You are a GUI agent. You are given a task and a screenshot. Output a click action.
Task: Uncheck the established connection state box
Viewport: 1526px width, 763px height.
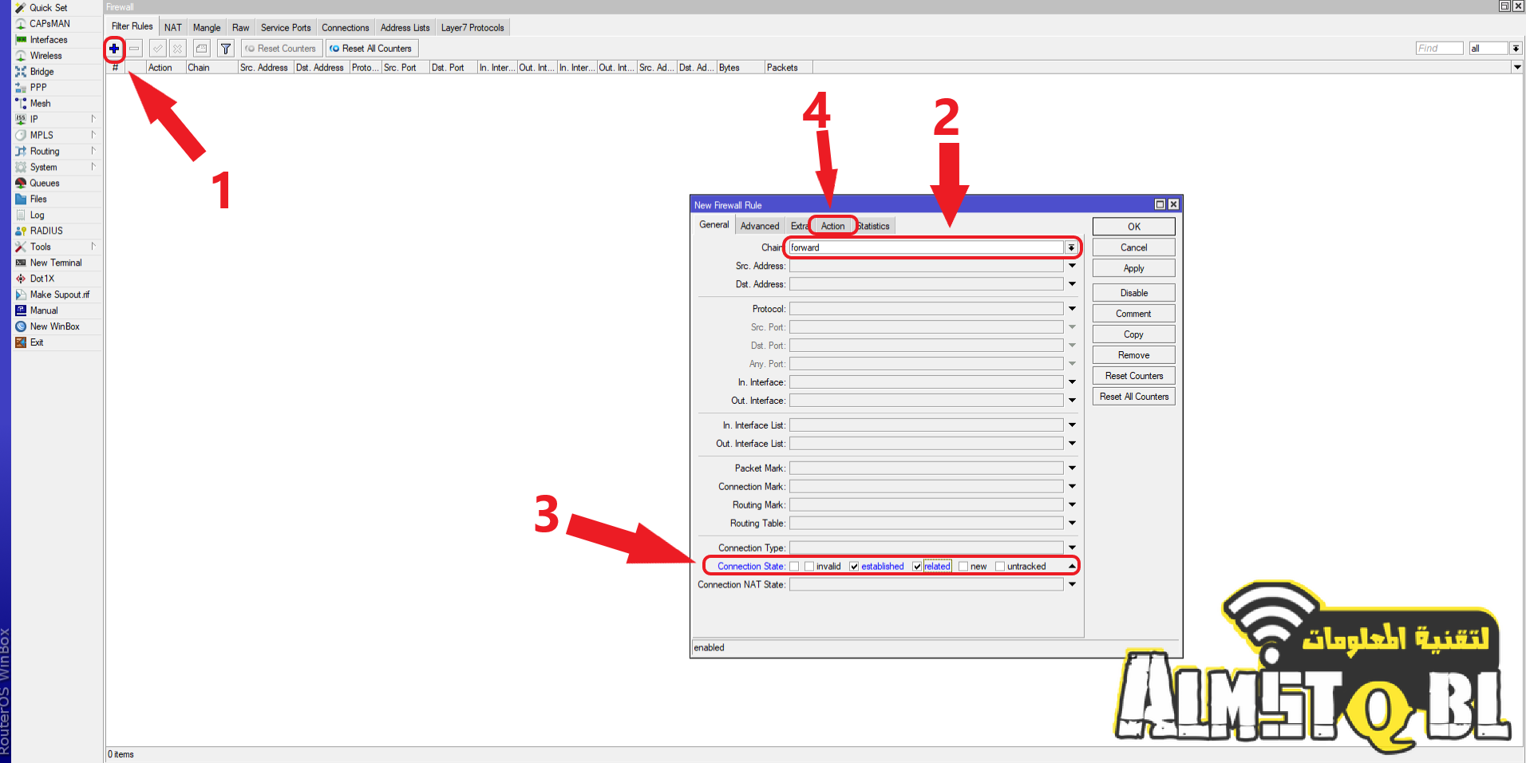pyautogui.click(x=854, y=567)
